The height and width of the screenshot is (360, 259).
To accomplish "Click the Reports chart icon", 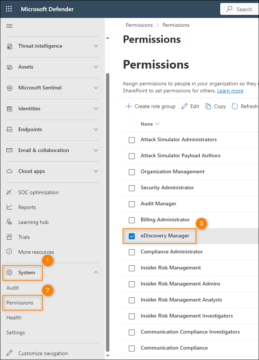I will coord(9,207).
